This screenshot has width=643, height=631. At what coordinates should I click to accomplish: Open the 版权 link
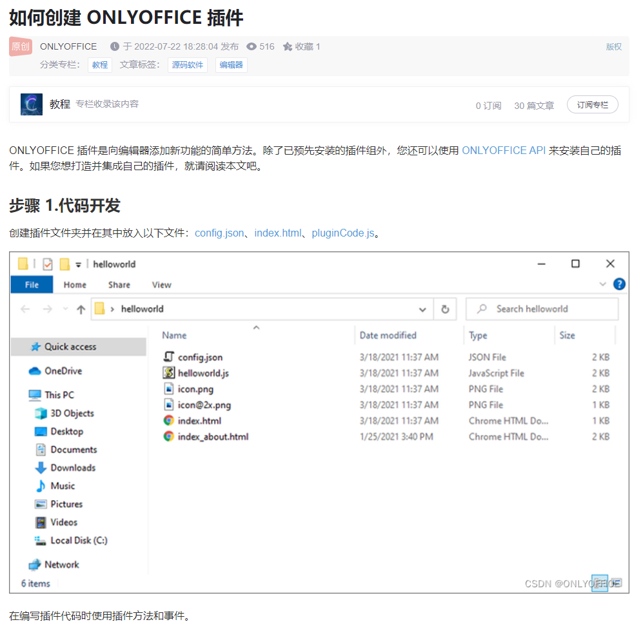[x=613, y=46]
